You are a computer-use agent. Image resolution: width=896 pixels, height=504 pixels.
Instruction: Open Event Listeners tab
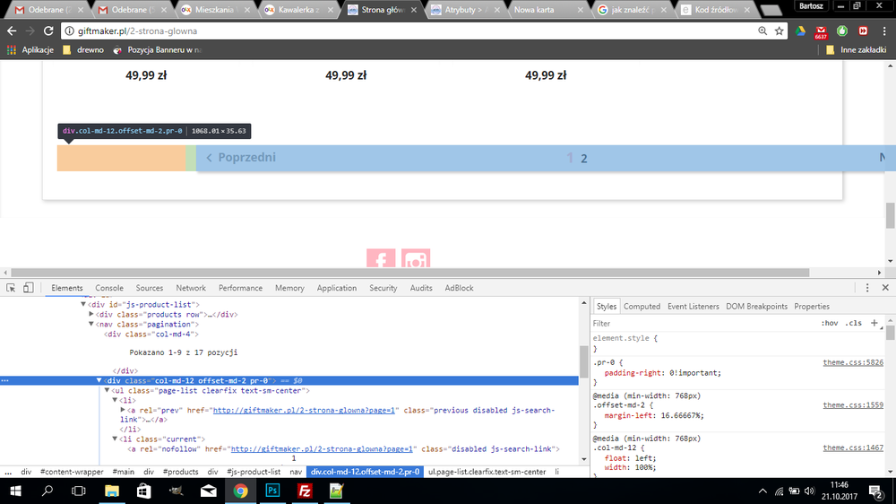(x=694, y=306)
